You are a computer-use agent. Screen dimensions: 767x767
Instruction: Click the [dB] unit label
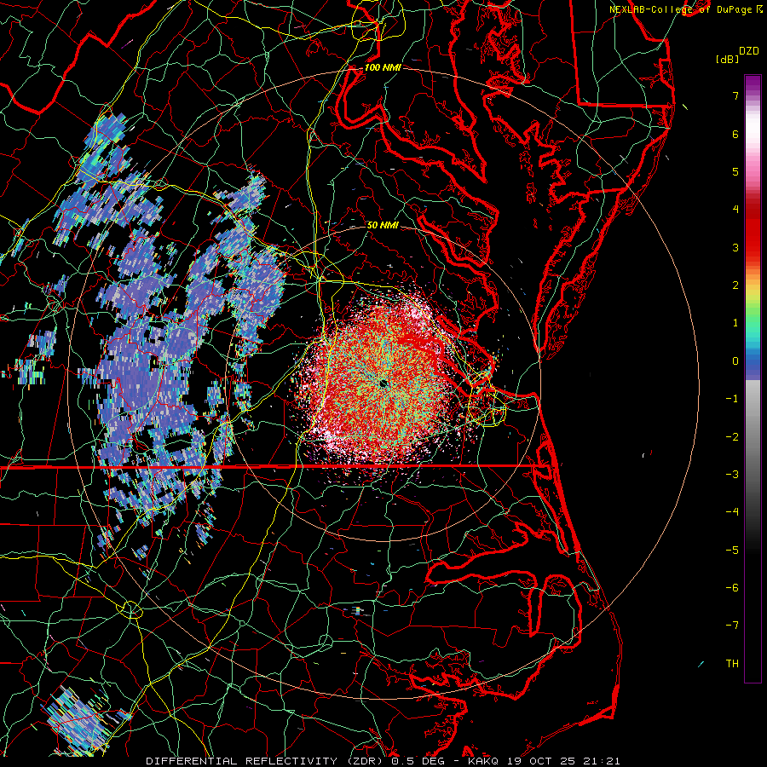coord(726,59)
